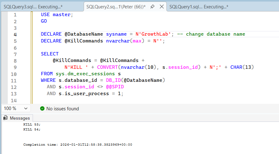Click the green No issues checkmark icon

point(42,109)
